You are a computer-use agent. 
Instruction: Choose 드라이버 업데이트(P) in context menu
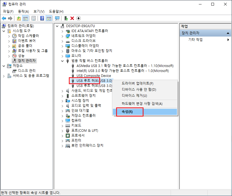click(x=145, y=83)
